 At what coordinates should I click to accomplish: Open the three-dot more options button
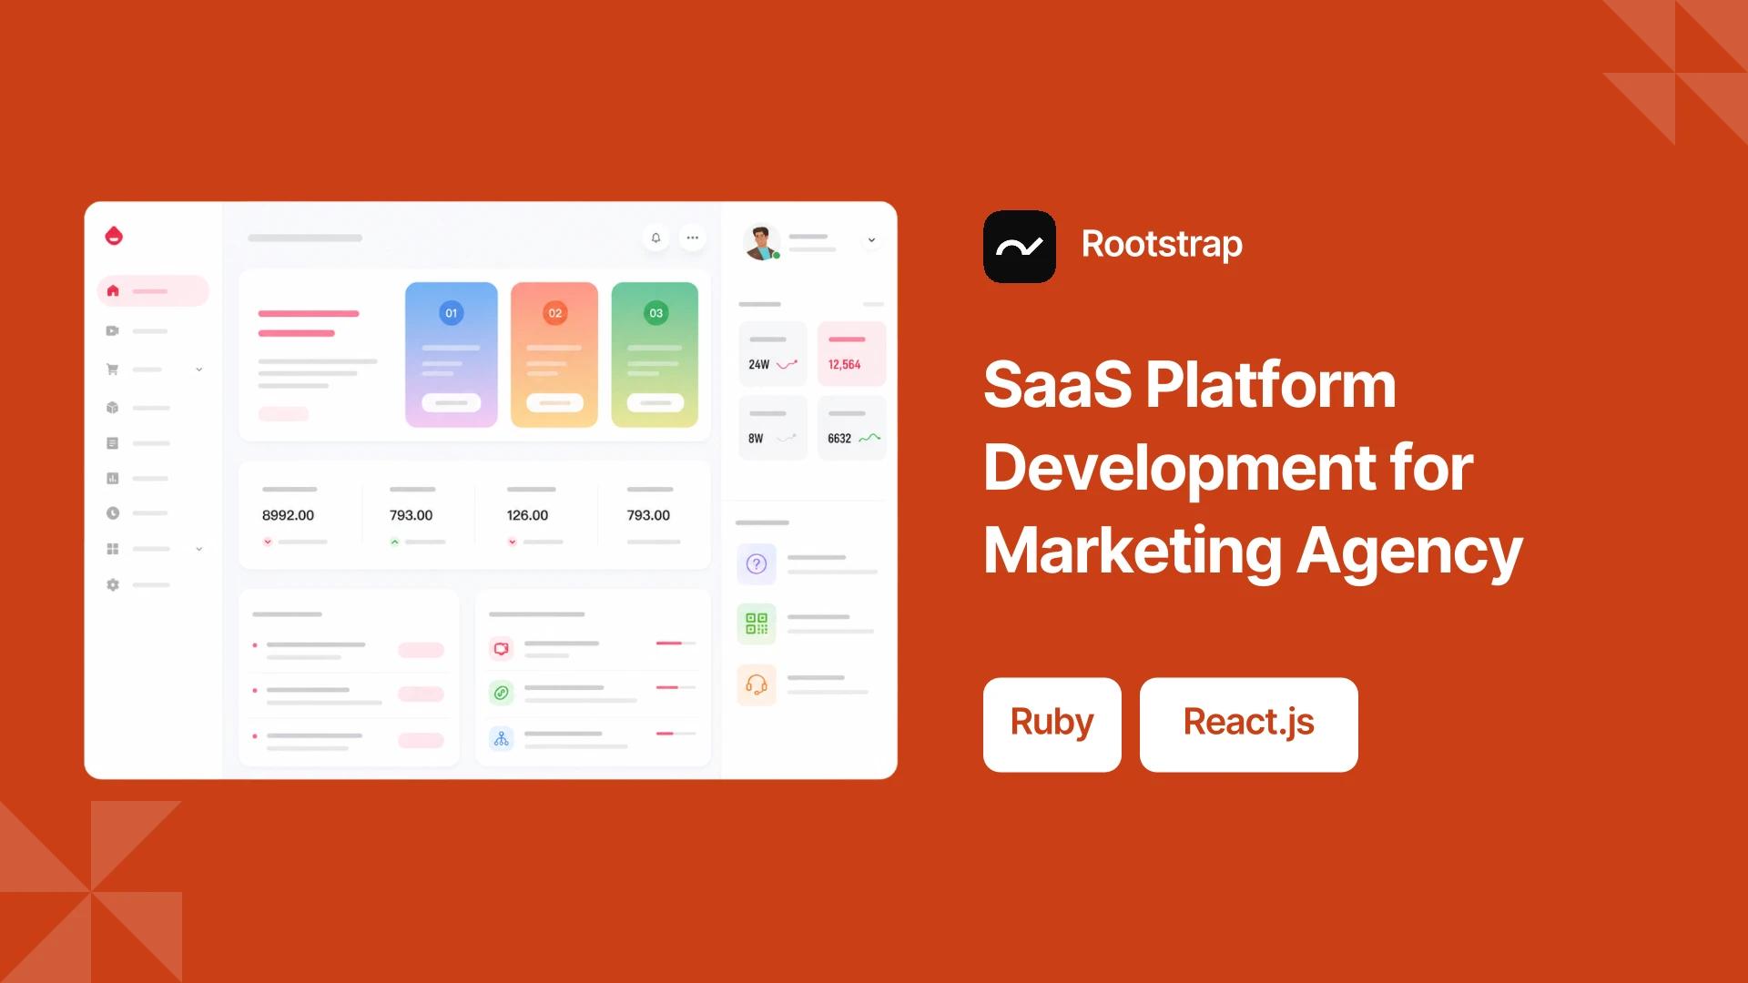pos(693,238)
